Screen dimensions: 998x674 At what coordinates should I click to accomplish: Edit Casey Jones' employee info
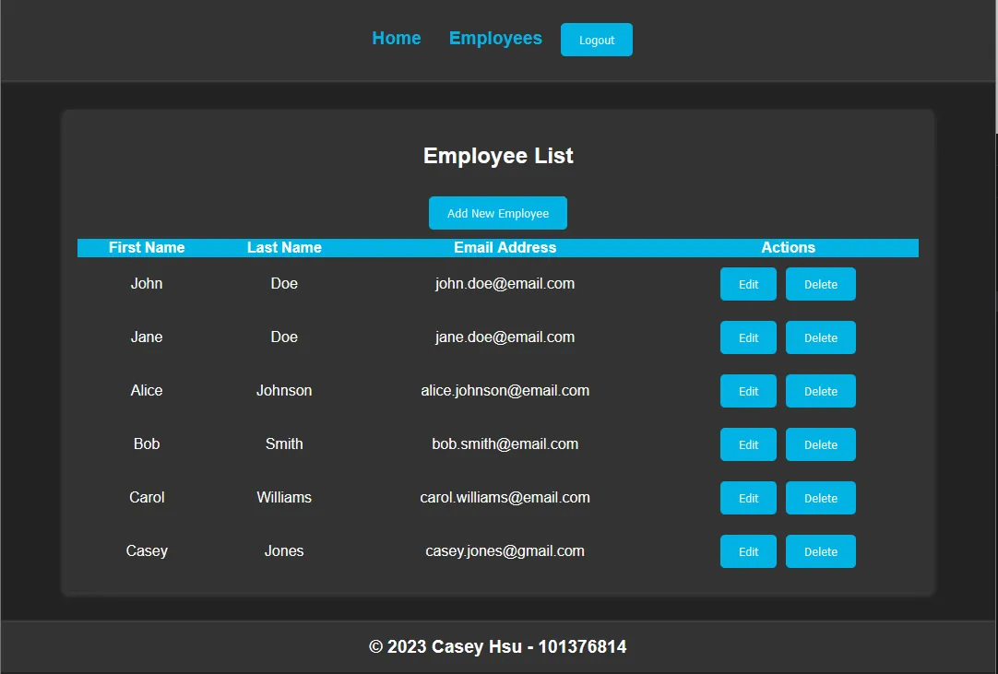click(x=747, y=550)
